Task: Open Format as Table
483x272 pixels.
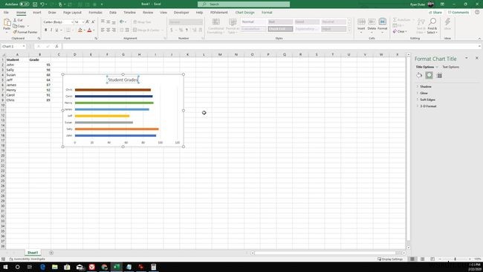Action: pos(233,26)
